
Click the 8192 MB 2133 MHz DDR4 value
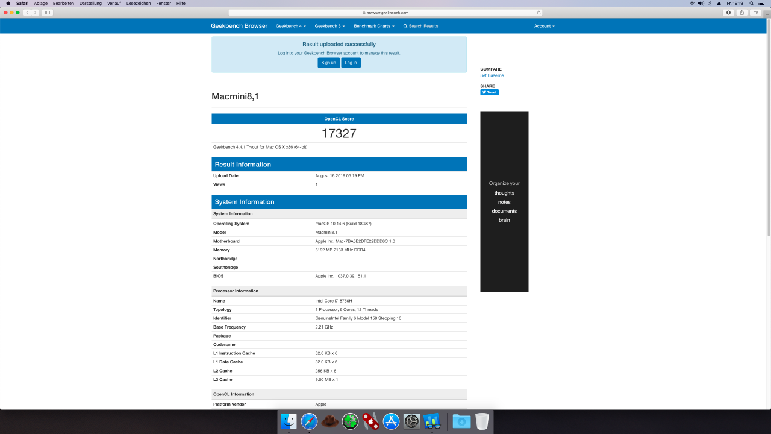click(340, 250)
